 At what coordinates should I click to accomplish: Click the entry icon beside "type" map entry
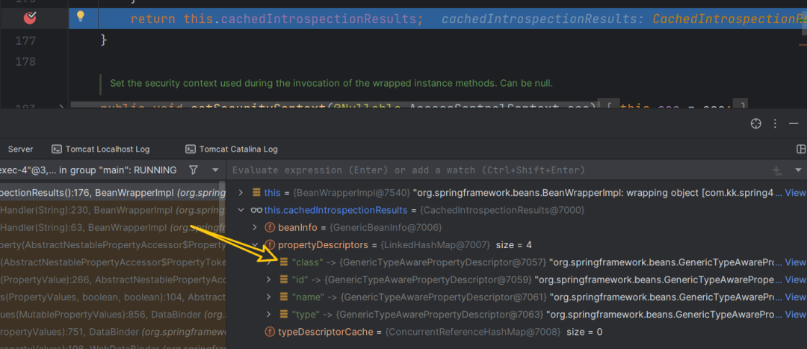pyautogui.click(x=284, y=314)
